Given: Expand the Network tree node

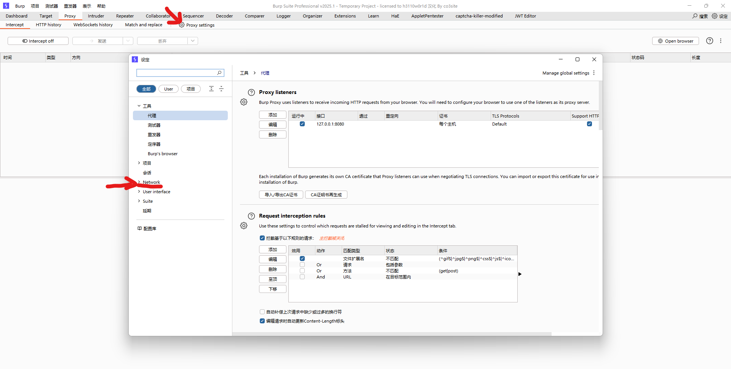Looking at the screenshot, I should (139, 182).
